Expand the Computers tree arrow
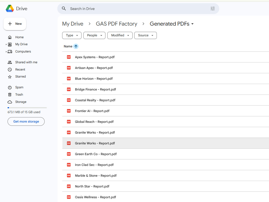Screen dimensions: 269x202 (x=6, y=51)
